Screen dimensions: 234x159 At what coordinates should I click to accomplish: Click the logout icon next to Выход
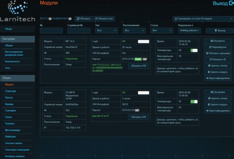[x=231, y=3]
